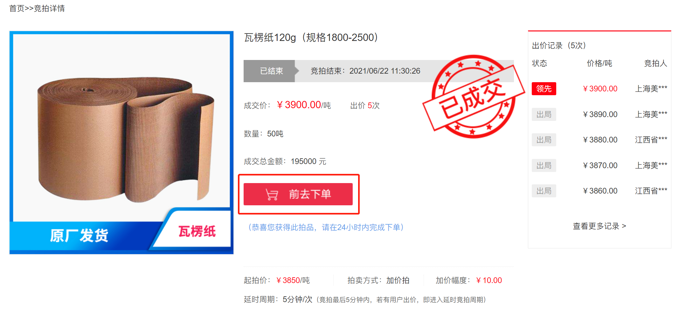This screenshot has height=310, width=679.
Task: Click the 已成交 red stamp icon
Action: click(474, 97)
